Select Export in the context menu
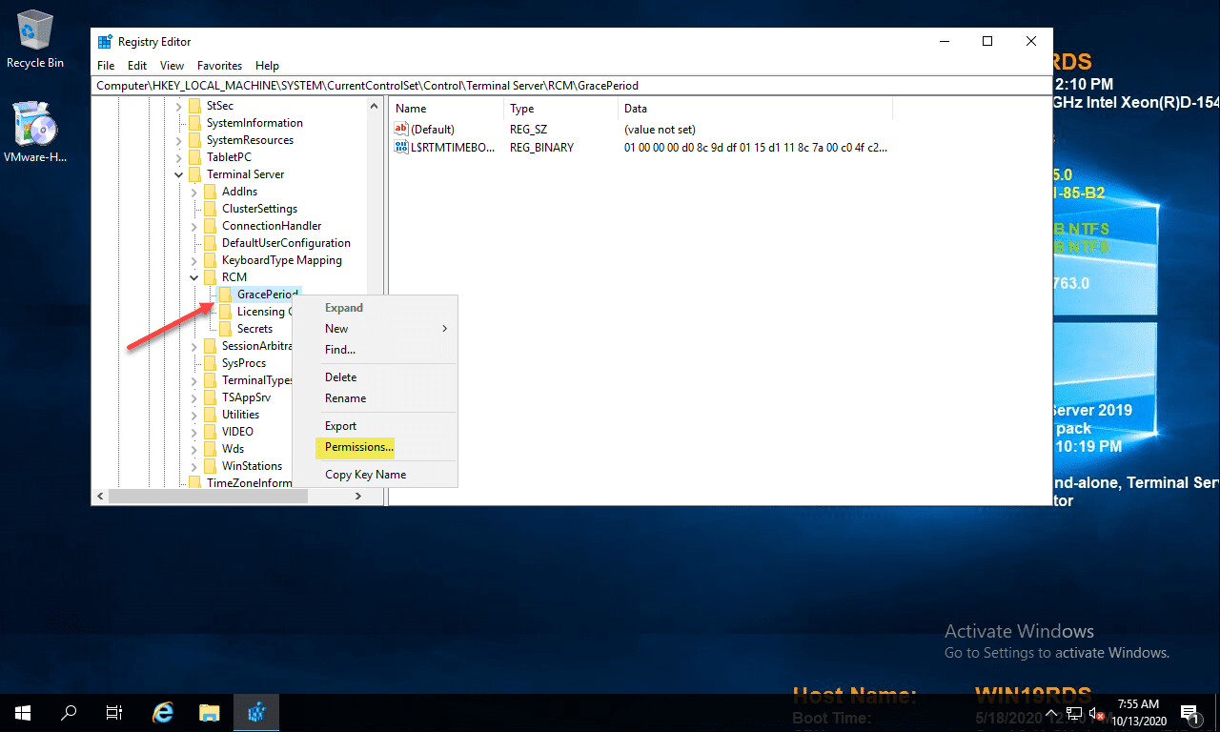The width and height of the screenshot is (1220, 732). [x=340, y=426]
